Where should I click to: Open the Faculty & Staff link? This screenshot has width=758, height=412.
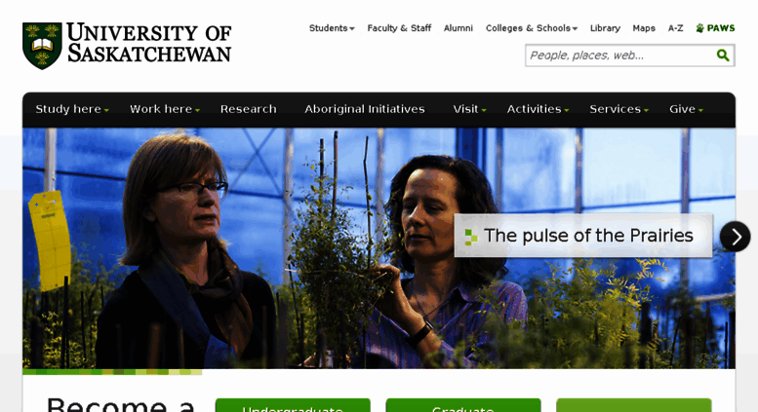(x=399, y=28)
